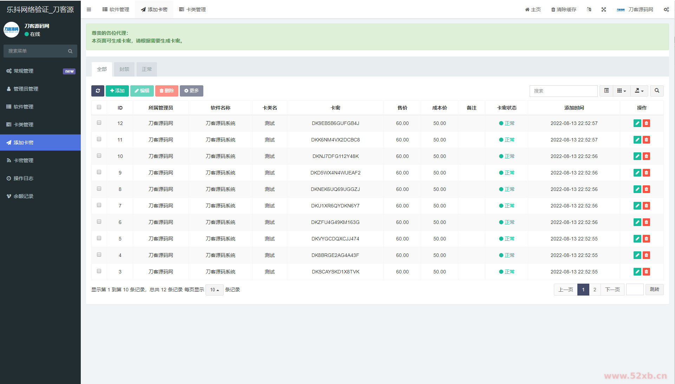Click the fullscreen expand icon in header
Viewport: 675px width, 384px height.
604,9
